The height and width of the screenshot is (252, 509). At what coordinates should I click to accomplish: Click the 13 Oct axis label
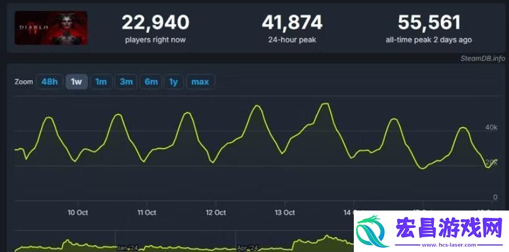coord(285,212)
